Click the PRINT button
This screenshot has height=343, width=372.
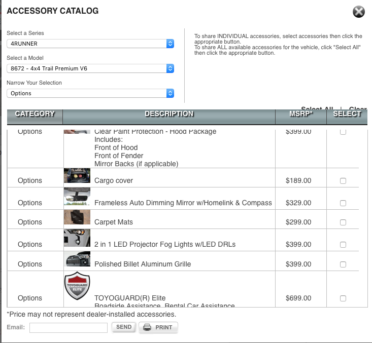(x=158, y=327)
